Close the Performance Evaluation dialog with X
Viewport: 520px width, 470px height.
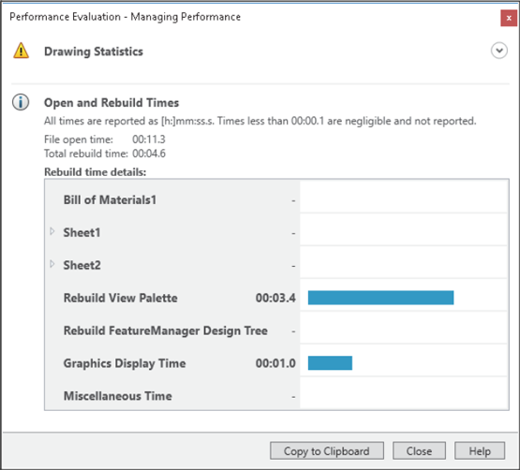click(x=509, y=18)
